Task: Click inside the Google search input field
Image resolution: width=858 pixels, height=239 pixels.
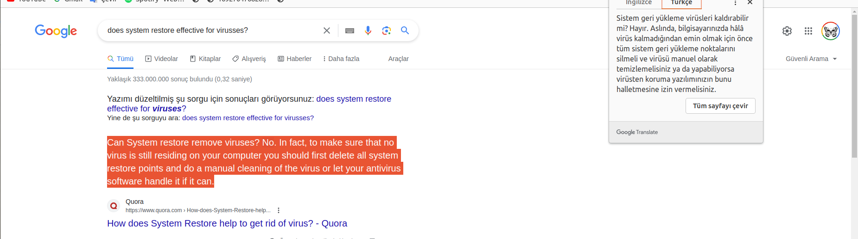Action: point(209,31)
